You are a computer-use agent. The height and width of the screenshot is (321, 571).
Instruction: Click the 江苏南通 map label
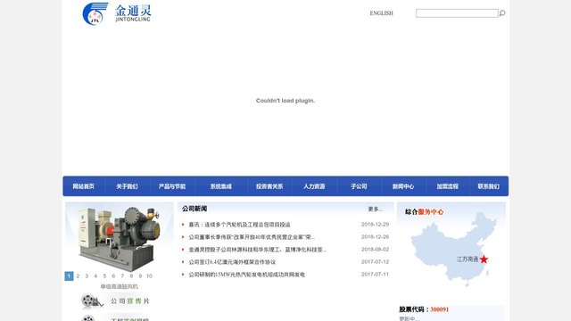click(468, 259)
